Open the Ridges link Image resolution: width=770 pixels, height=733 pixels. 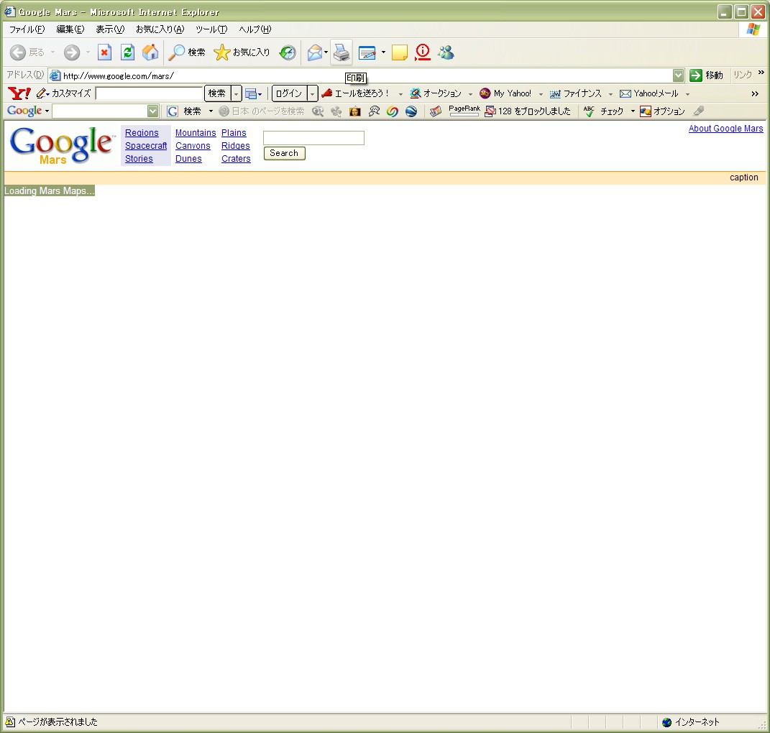(235, 146)
